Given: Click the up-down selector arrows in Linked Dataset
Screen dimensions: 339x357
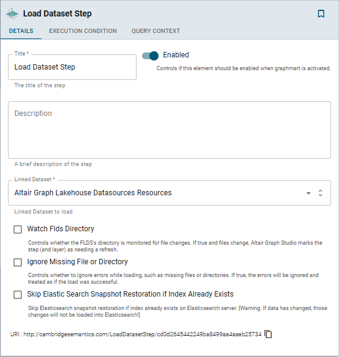Looking at the screenshot, I should tap(320, 193).
